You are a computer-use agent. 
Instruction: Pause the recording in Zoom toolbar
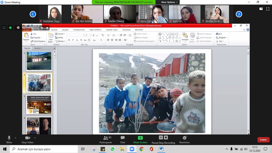(161, 138)
